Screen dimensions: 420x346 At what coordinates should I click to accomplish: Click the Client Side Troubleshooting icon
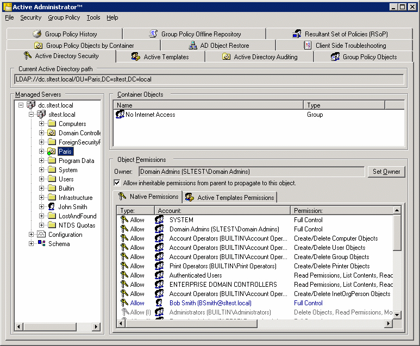(308, 45)
